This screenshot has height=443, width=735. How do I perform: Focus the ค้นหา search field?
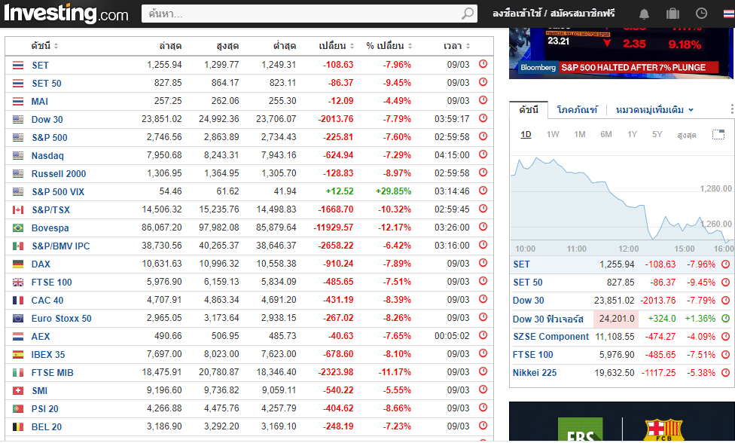pyautogui.click(x=302, y=14)
